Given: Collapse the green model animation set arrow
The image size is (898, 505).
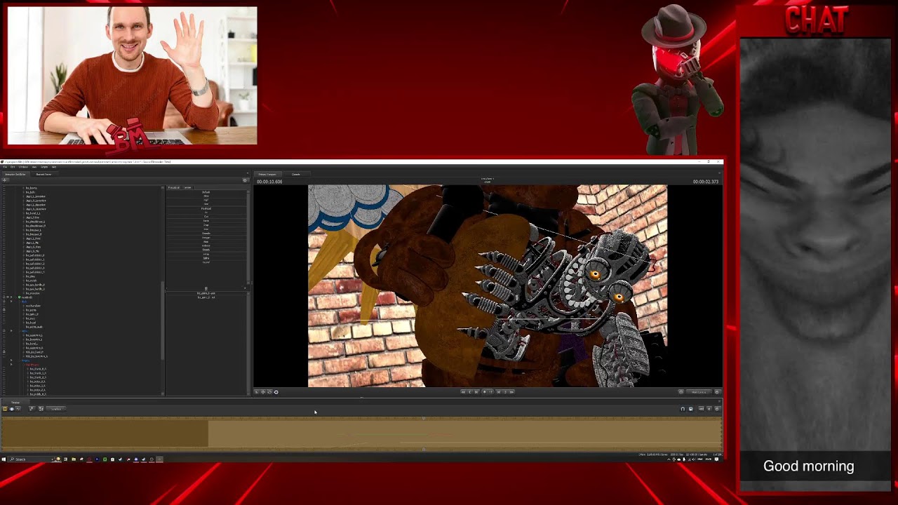Looking at the screenshot, I should point(11,297).
